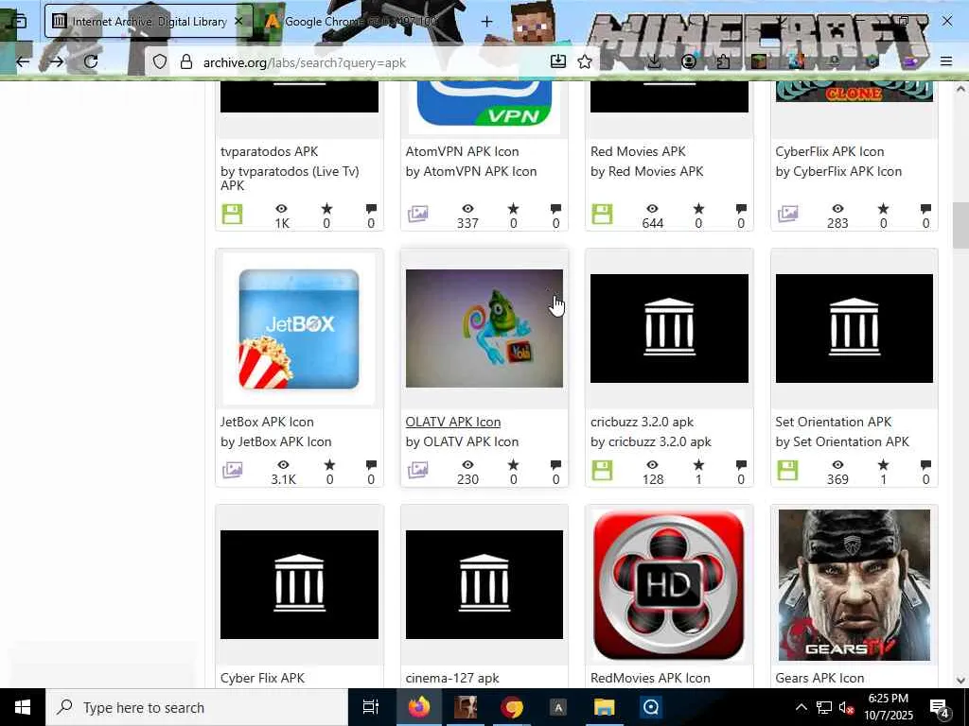
Task: Click the OLATV chameleon thumbnail image
Action: tap(484, 328)
